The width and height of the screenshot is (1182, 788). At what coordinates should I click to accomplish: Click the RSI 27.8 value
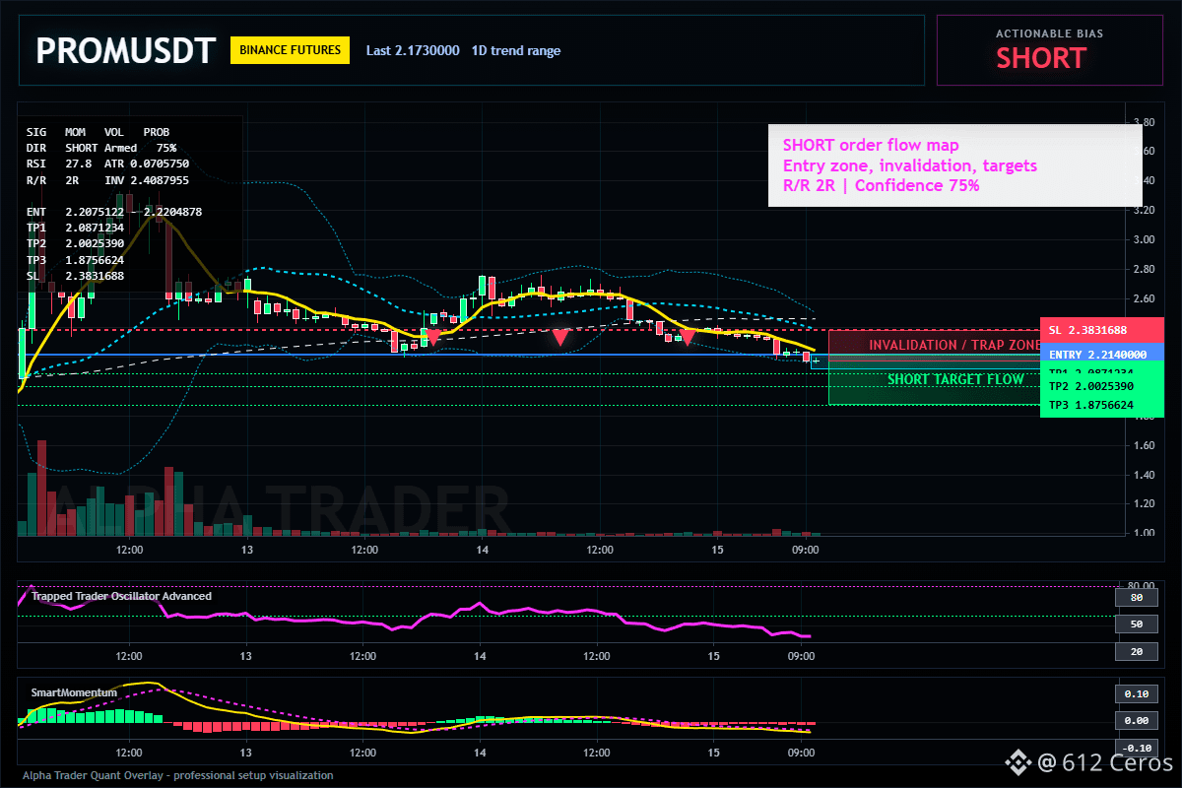coord(59,164)
